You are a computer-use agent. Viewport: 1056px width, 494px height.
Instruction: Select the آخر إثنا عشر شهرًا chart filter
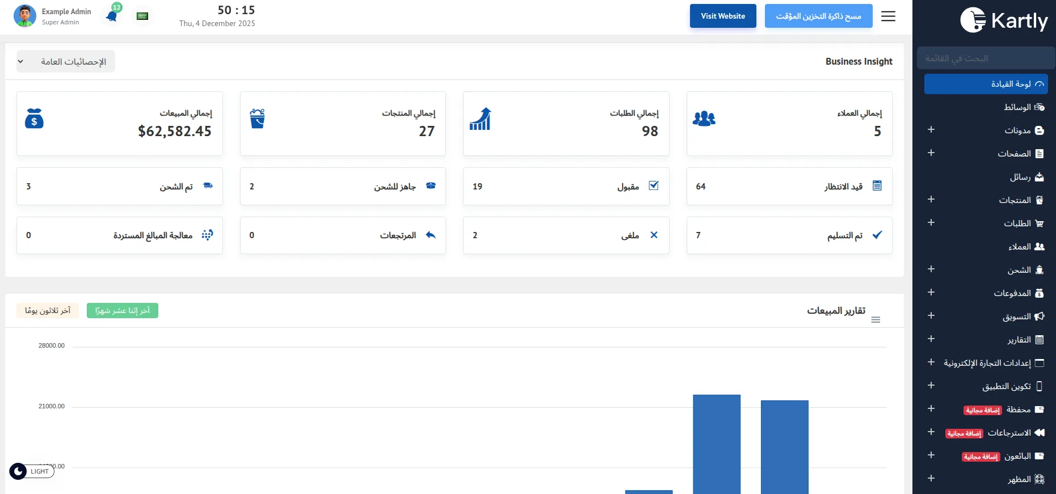[x=123, y=311]
